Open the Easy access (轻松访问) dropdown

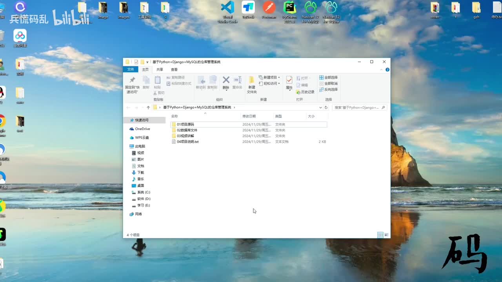269,83
